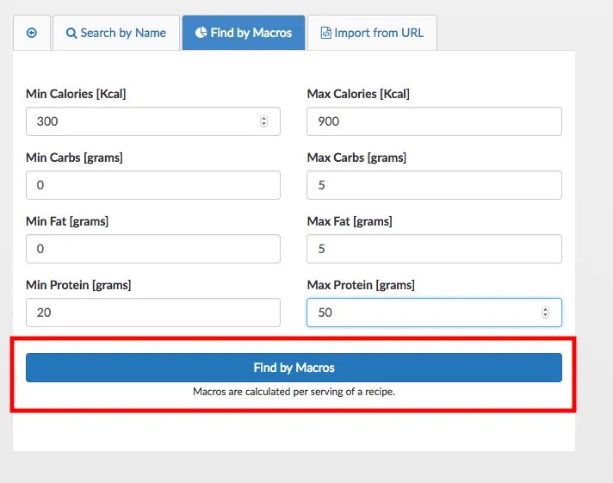Image resolution: width=613 pixels, height=483 pixels.
Task: Click the pie chart icon on the active tab
Action: (x=201, y=33)
